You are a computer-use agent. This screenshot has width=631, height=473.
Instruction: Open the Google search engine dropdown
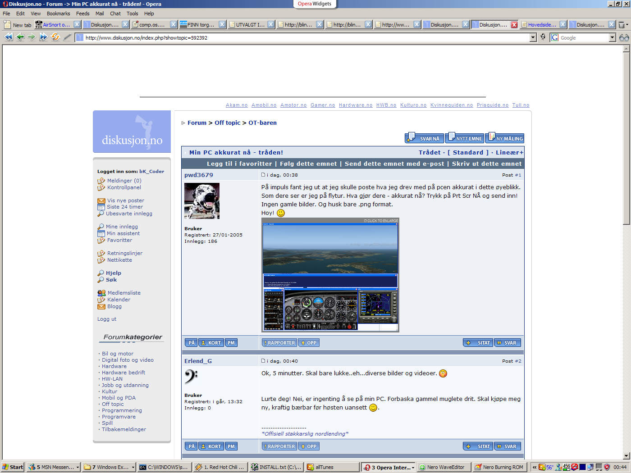click(x=613, y=38)
